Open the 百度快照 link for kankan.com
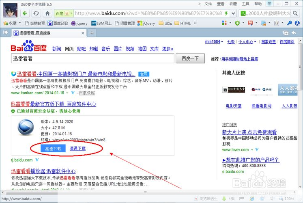This screenshot has height=203, width=303. point(87,93)
